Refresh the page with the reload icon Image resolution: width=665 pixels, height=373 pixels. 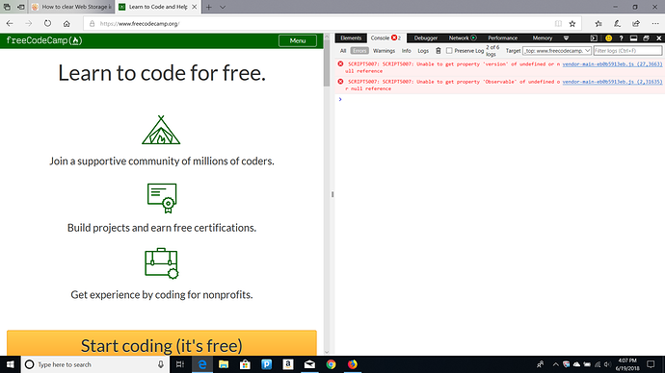(x=47, y=24)
